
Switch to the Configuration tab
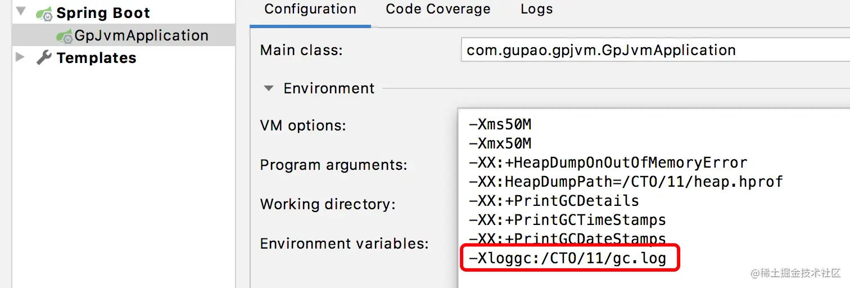click(310, 10)
